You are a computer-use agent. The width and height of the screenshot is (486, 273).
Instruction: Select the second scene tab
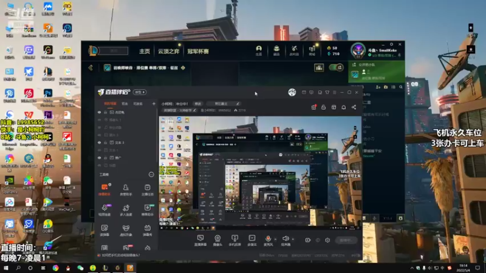click(125, 104)
